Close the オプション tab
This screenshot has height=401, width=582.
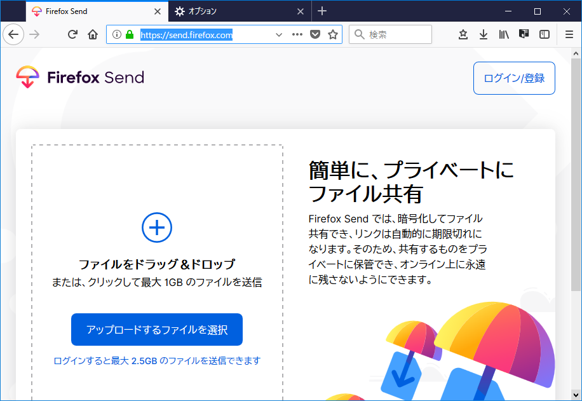pos(301,11)
